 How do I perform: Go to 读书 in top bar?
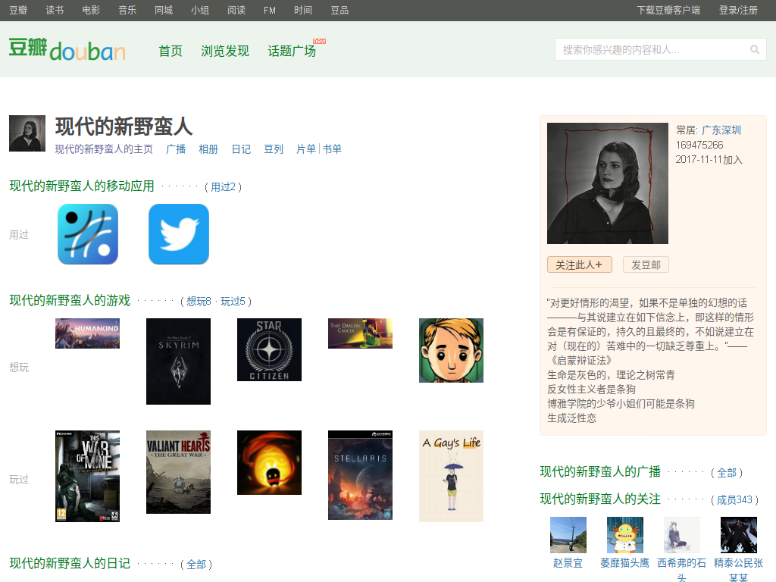coord(55,11)
